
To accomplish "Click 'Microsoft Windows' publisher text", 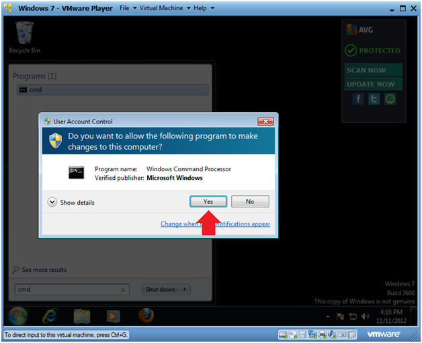I will [x=175, y=178].
